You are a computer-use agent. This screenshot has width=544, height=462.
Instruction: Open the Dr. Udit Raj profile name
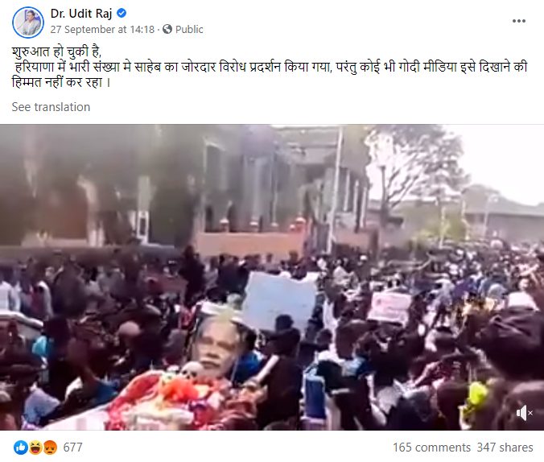pyautogui.click(x=81, y=14)
